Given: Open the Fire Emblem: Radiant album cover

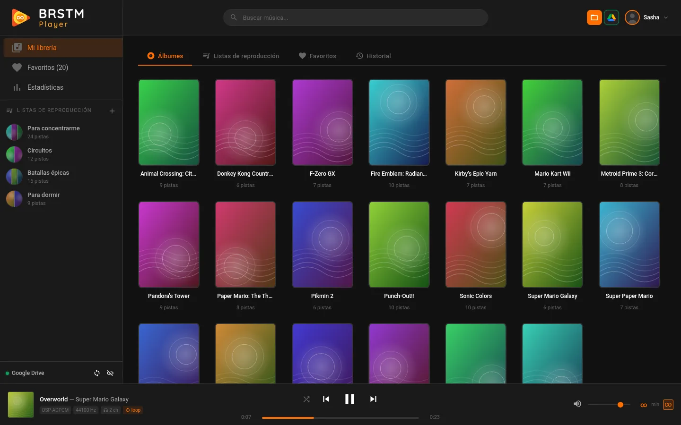Looking at the screenshot, I should [x=399, y=122].
